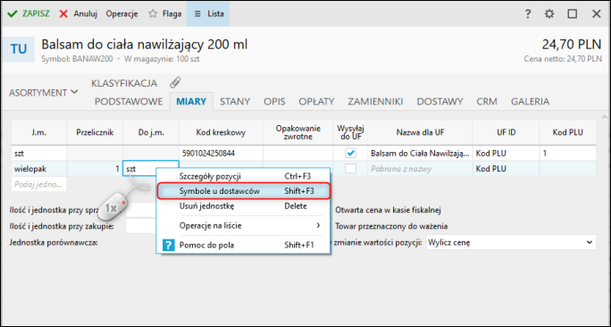Click the paperclip attachments icon
611x327 pixels.
[175, 82]
